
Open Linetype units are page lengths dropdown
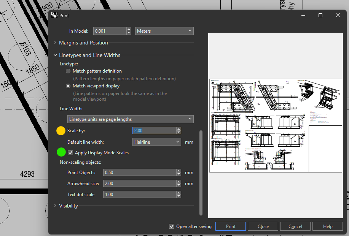point(130,119)
